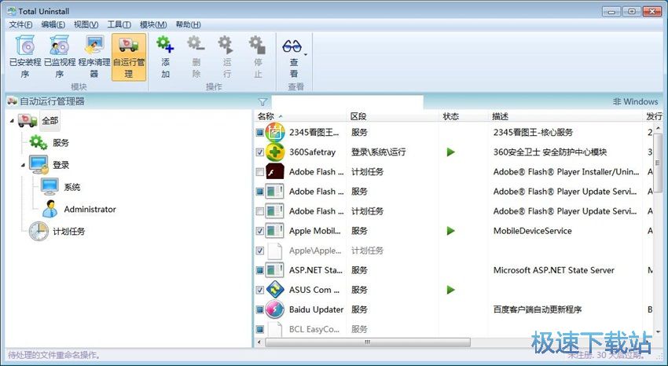Viewport: 668px width, 366px height.
Task: Open the 编辑(E) menu
Action: pos(53,24)
